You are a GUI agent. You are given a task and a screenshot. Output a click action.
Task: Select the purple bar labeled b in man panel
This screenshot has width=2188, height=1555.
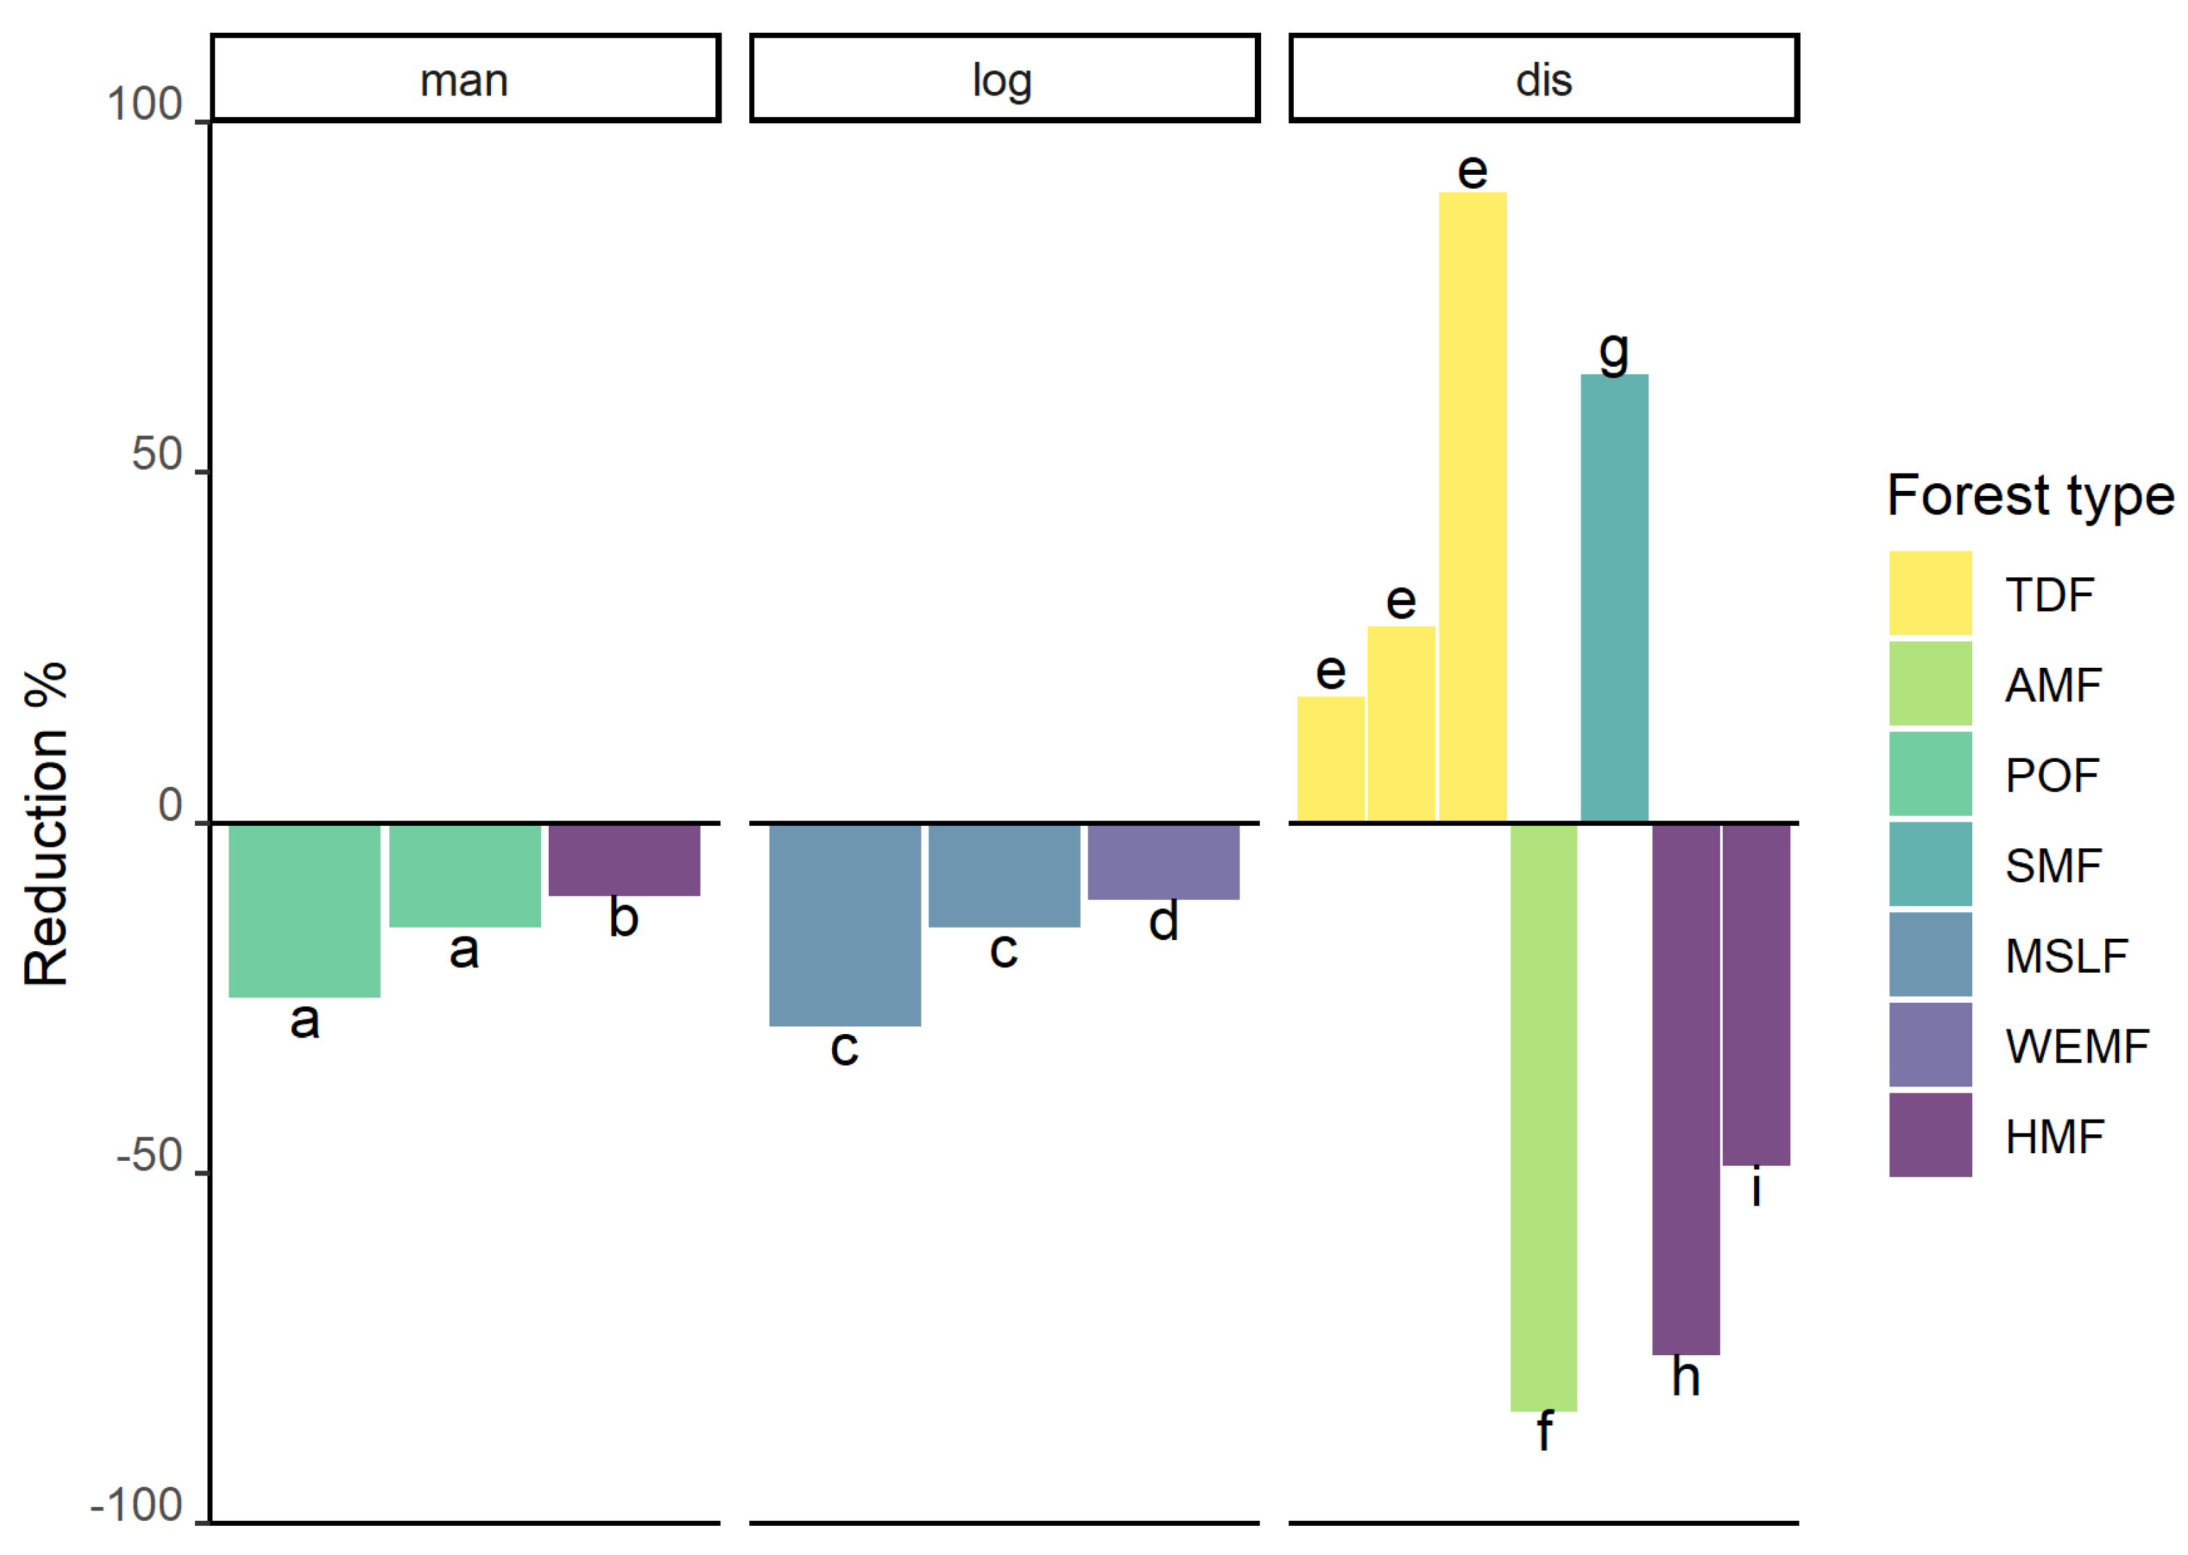click(x=625, y=860)
